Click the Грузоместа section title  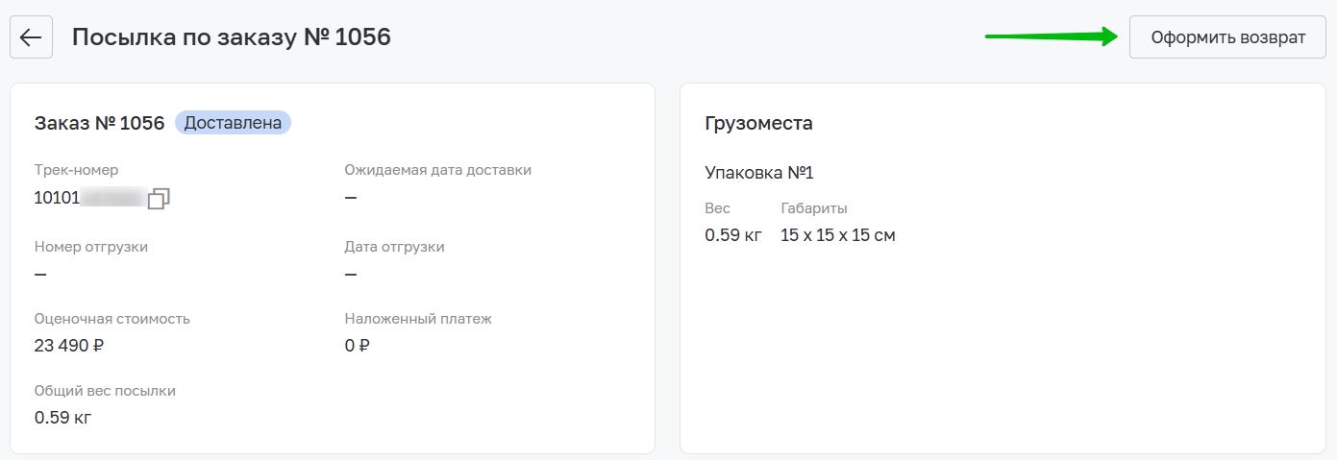pos(758,123)
